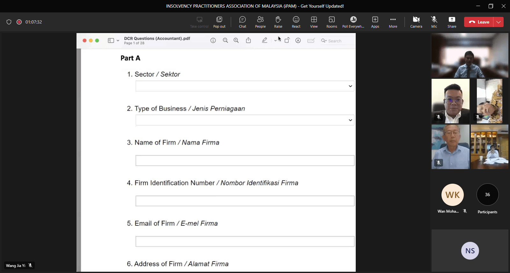Image resolution: width=510 pixels, height=273 pixels.
Task: Unmute the Mic
Action: pos(434,22)
